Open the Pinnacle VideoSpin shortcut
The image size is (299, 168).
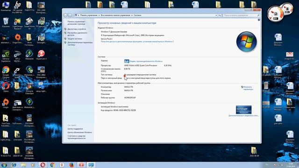[x=29, y=88]
